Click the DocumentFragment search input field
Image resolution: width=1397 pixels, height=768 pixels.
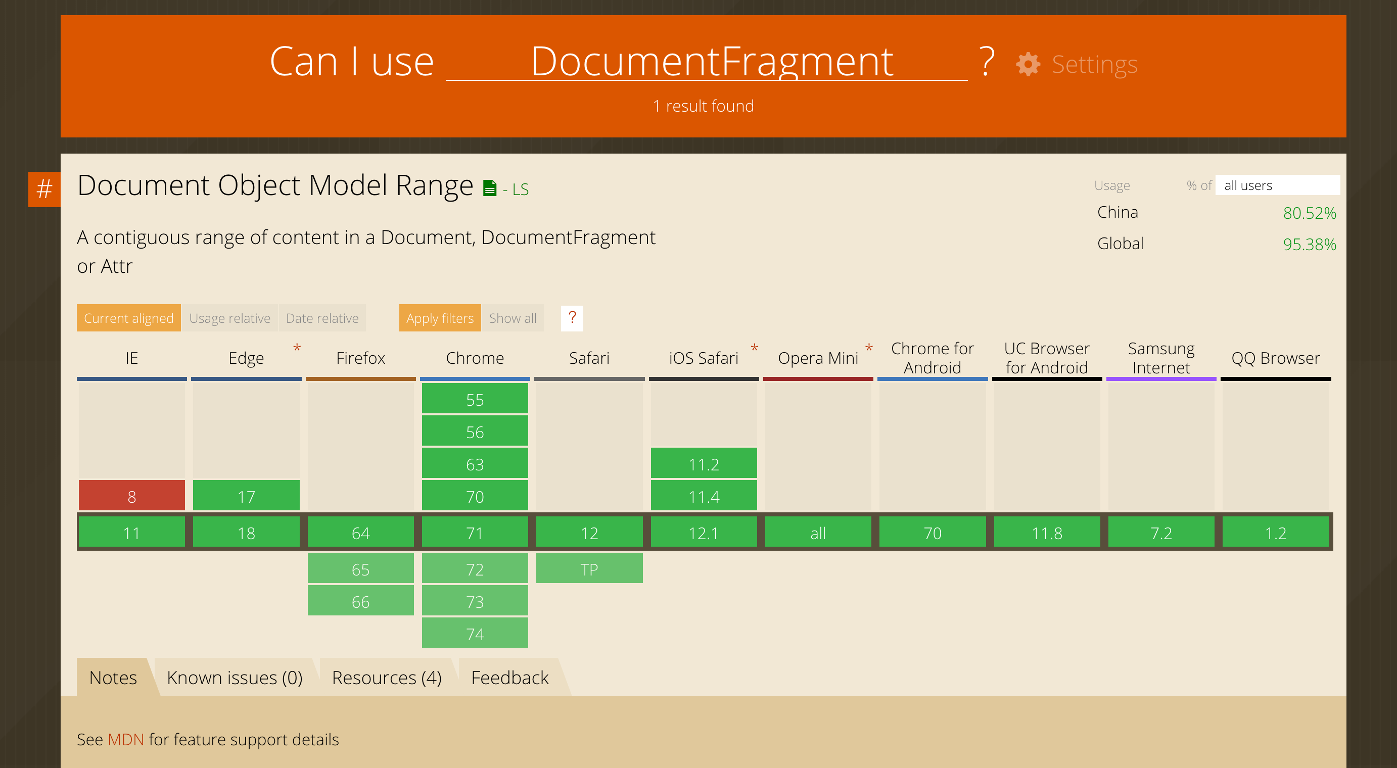pyautogui.click(x=707, y=62)
